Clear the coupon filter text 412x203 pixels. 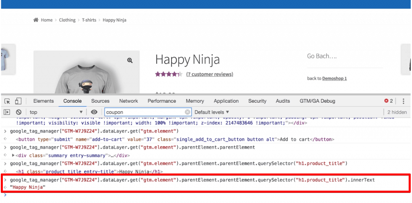[x=187, y=112]
